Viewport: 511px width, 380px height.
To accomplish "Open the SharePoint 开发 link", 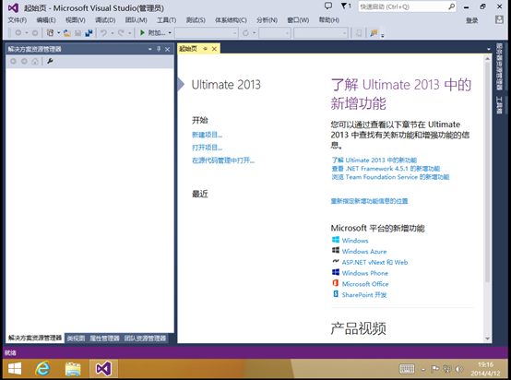I will [364, 295].
